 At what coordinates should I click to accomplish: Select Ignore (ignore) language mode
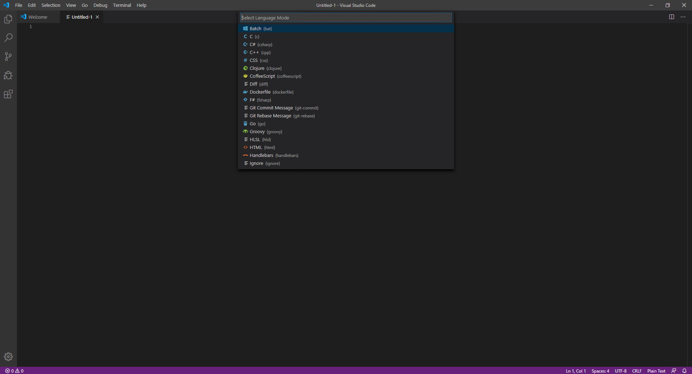346,163
